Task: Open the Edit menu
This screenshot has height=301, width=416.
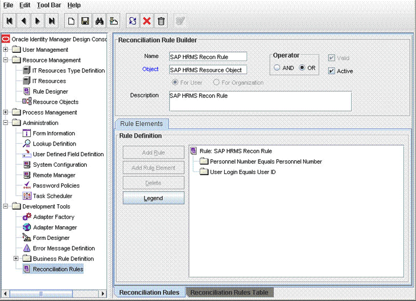Action: click(x=25, y=5)
